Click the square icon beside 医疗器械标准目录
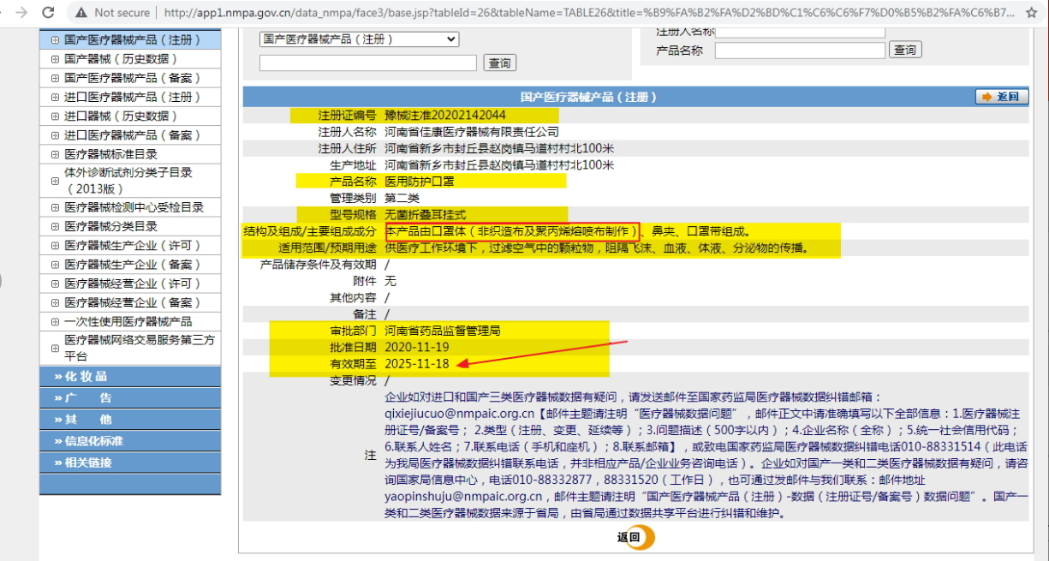The height and width of the screenshot is (561, 1049). tap(56, 155)
